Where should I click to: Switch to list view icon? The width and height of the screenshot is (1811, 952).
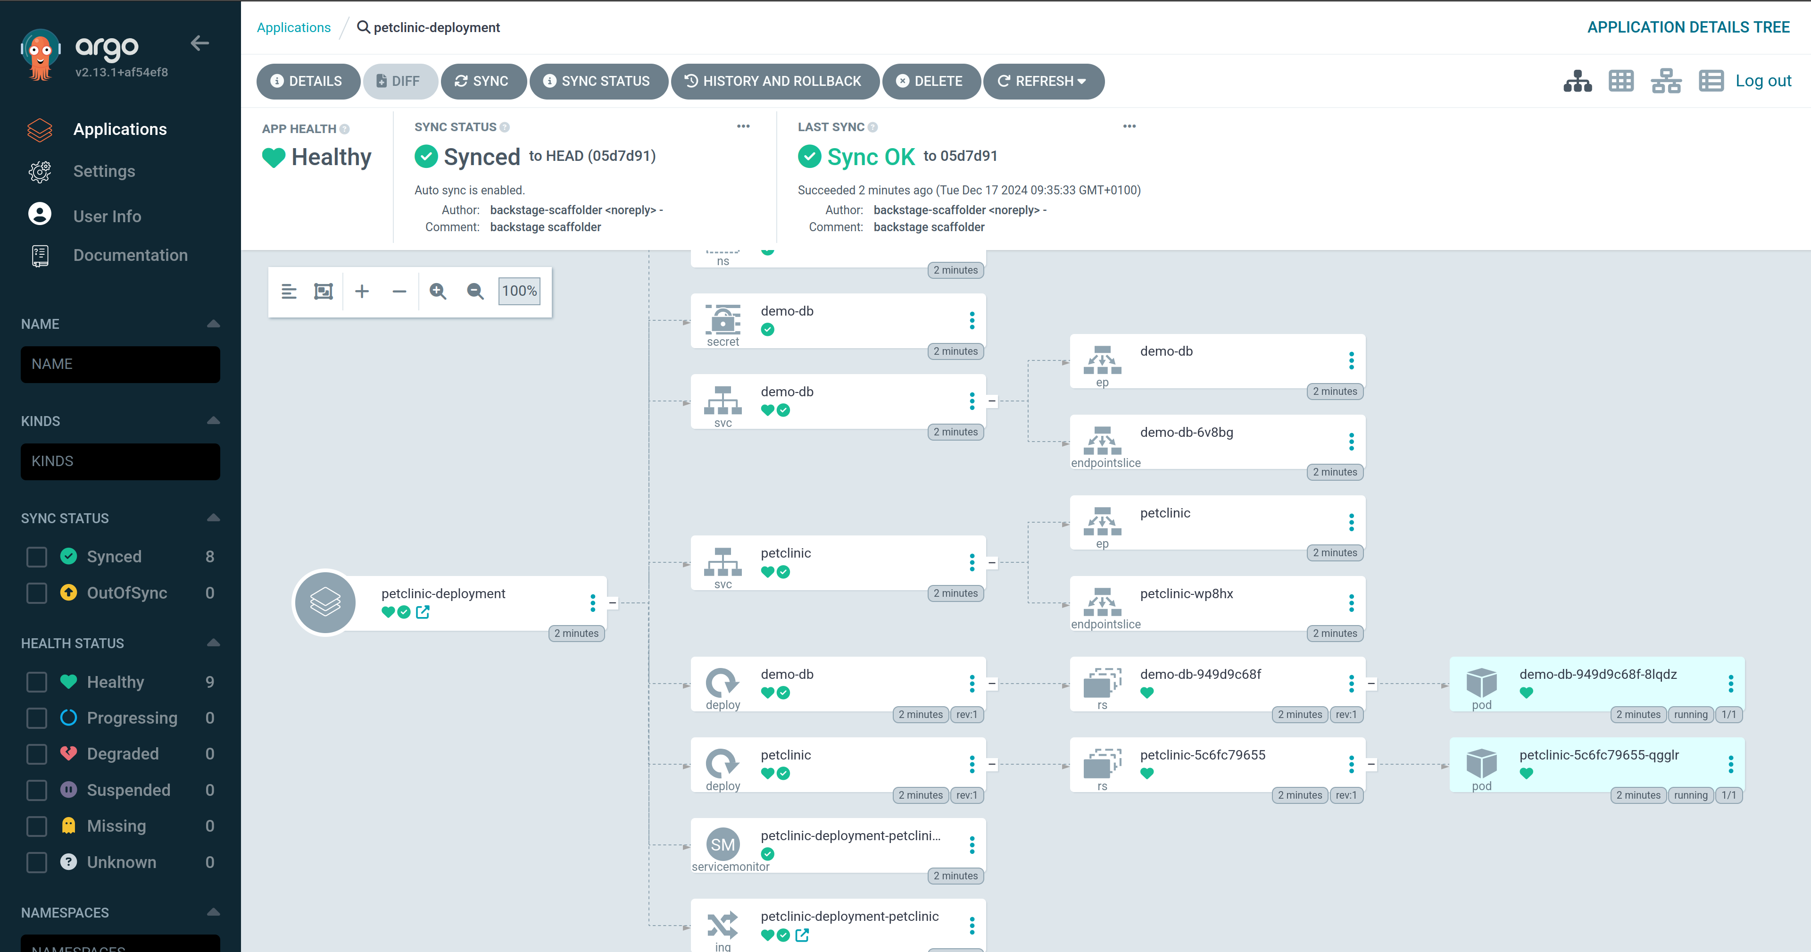[1711, 82]
